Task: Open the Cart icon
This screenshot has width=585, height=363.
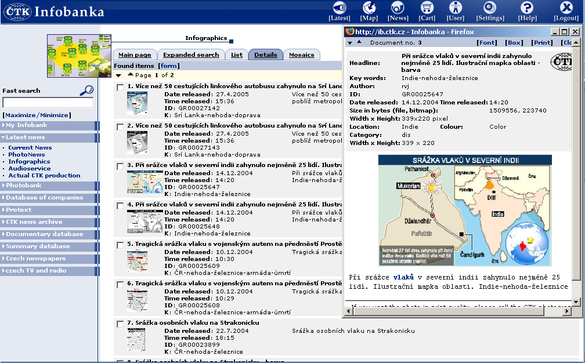Action: (x=427, y=8)
